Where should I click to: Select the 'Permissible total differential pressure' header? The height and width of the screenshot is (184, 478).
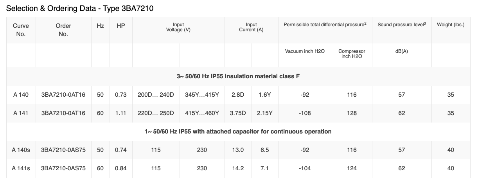[325, 25]
